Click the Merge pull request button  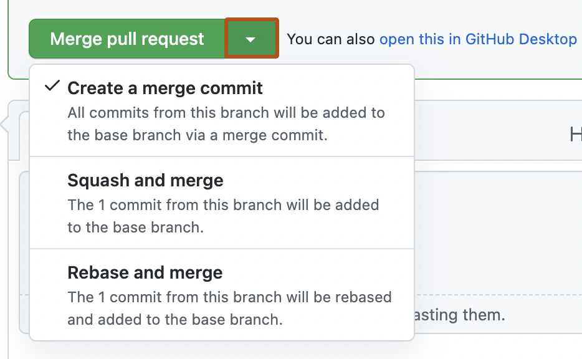pos(126,39)
